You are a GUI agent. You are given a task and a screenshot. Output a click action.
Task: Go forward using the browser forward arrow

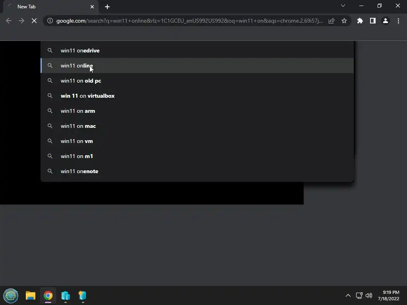point(21,21)
